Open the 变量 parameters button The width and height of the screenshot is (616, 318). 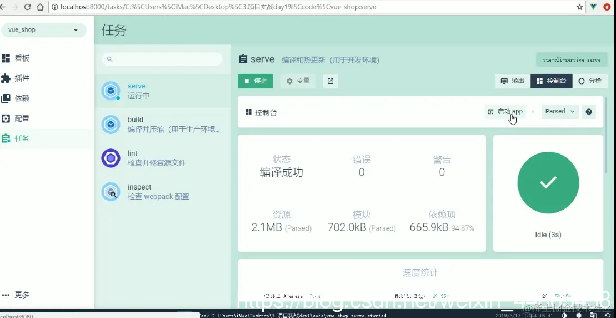click(298, 81)
